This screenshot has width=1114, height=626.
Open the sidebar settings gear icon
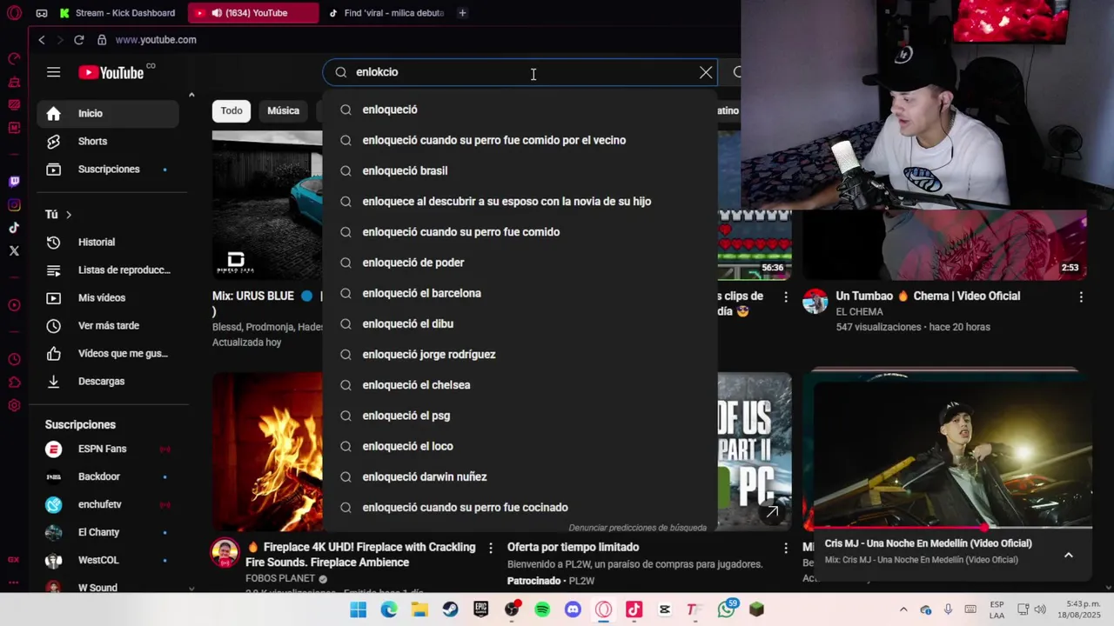click(14, 405)
